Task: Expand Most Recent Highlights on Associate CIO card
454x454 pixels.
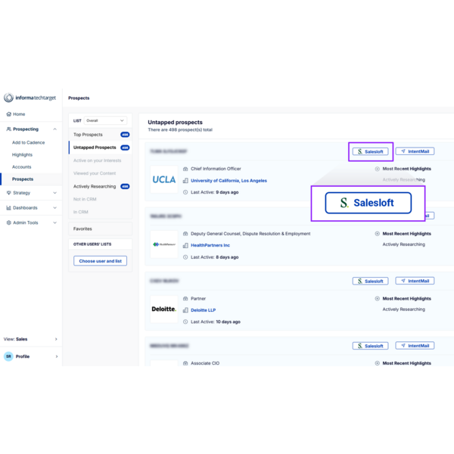Action: tap(377, 363)
